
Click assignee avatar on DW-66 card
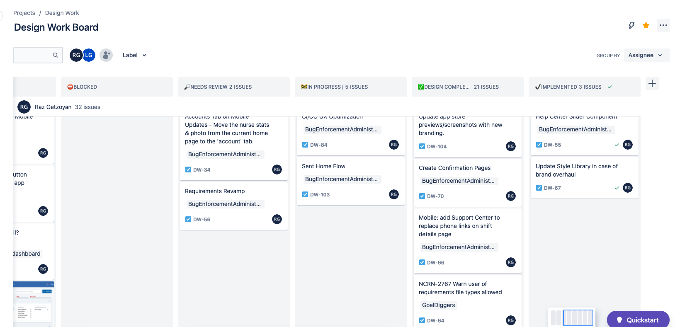coord(511,262)
